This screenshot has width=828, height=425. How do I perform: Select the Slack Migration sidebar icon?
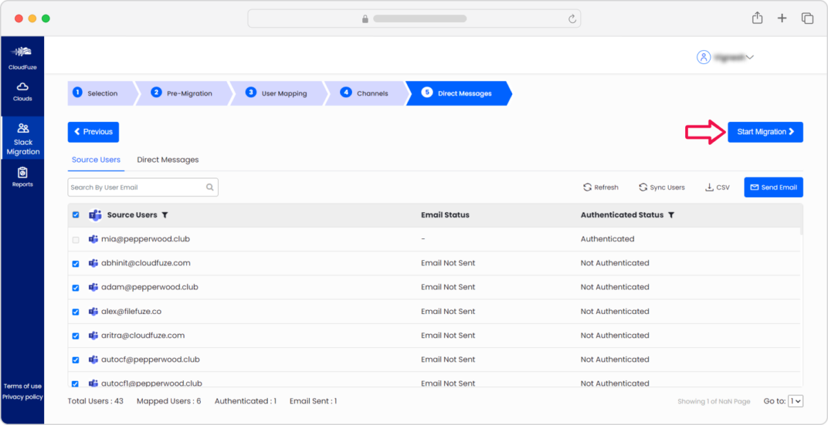click(23, 136)
